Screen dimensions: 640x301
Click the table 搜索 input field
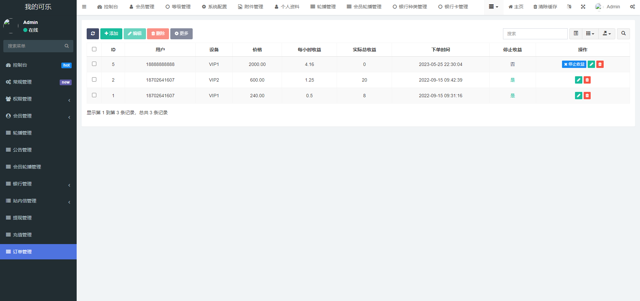tap(535, 34)
